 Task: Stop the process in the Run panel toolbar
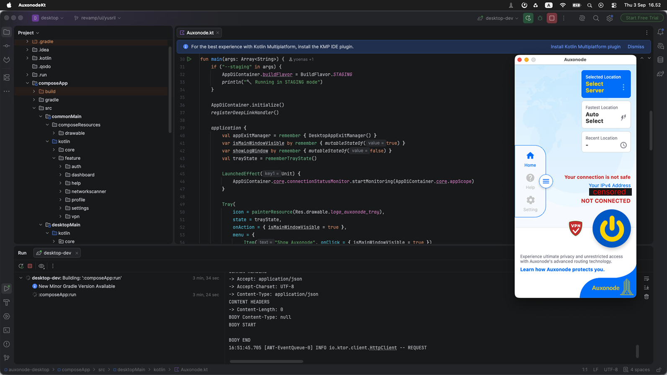30,266
